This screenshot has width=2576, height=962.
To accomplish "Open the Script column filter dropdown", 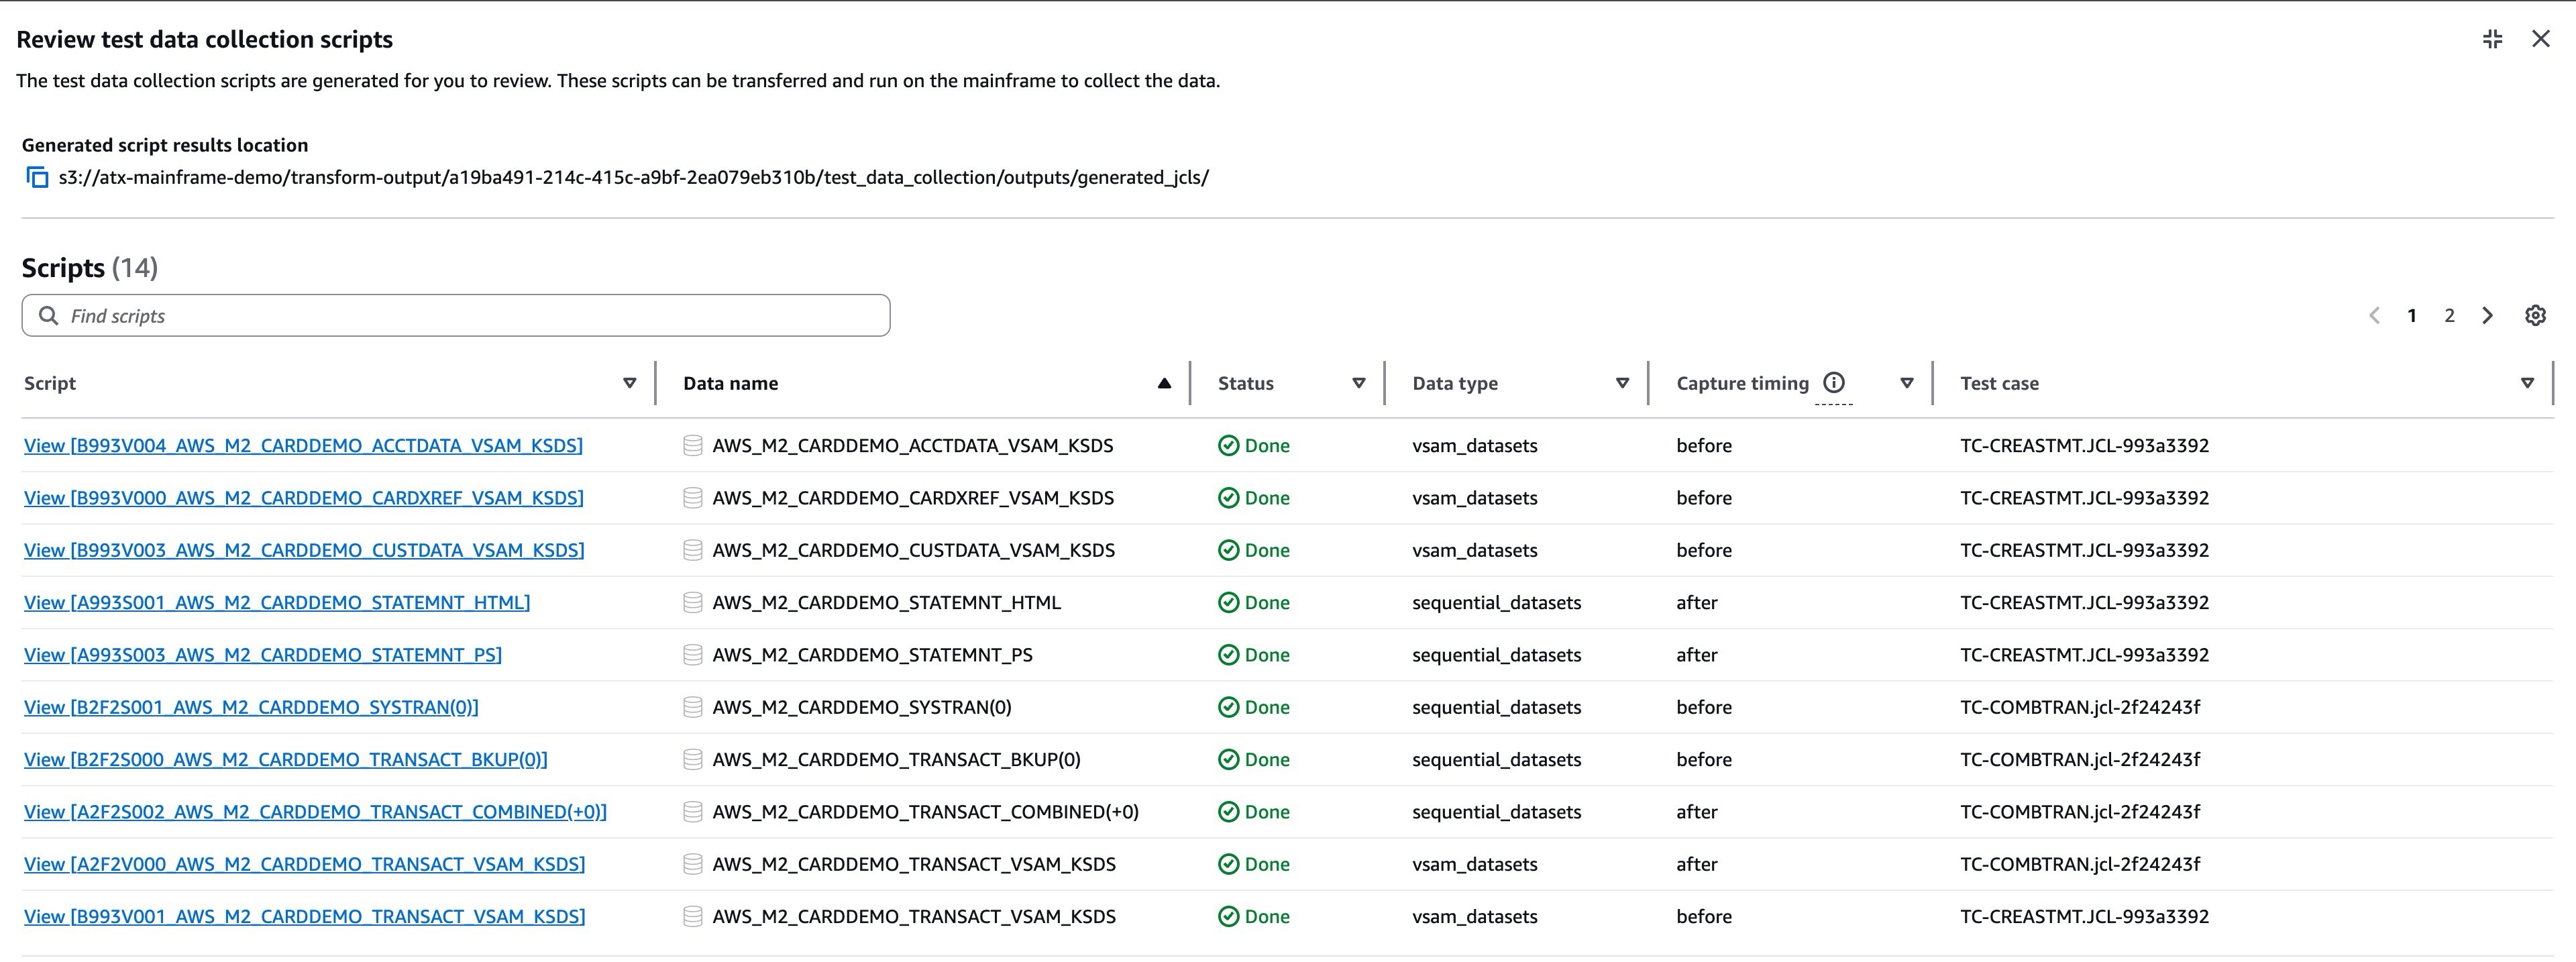I will coord(629,382).
